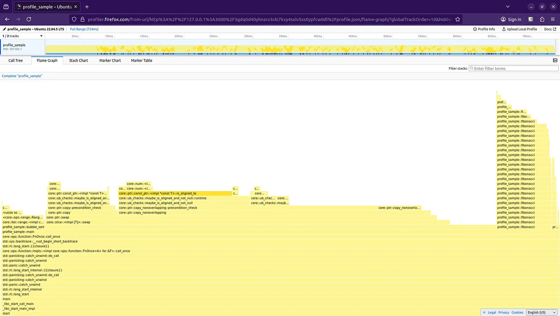Screen dimensions: 560x316
Task: Click Upload Local Profile
Action: point(519,29)
